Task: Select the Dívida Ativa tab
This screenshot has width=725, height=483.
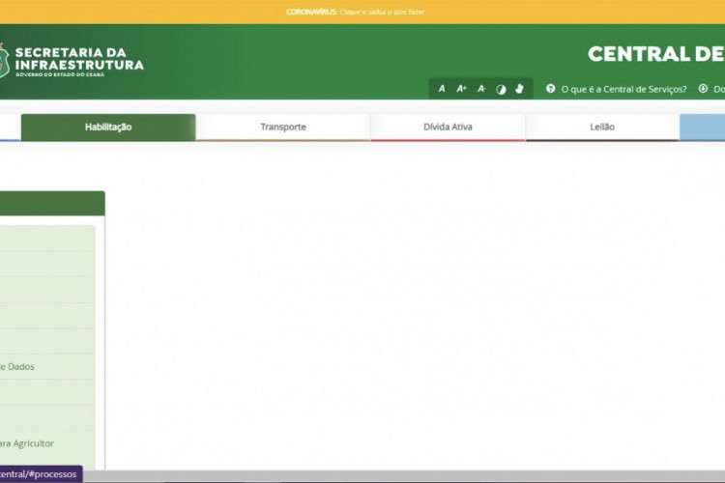Action: pyautogui.click(x=448, y=127)
